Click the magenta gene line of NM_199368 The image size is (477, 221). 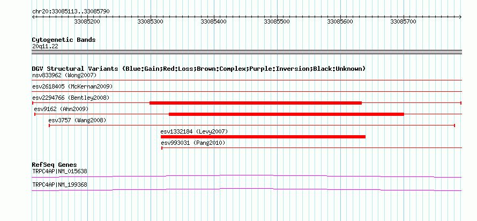coord(247,189)
